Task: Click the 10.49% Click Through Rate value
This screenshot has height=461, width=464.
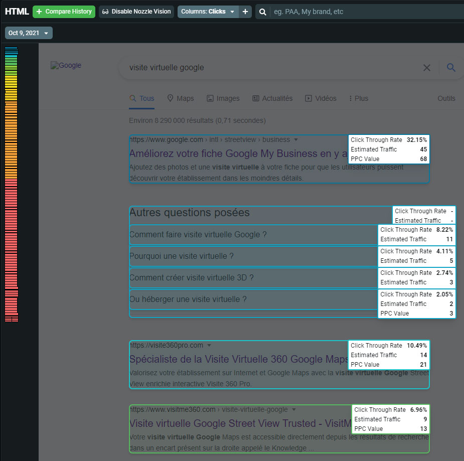Action: 417,345
